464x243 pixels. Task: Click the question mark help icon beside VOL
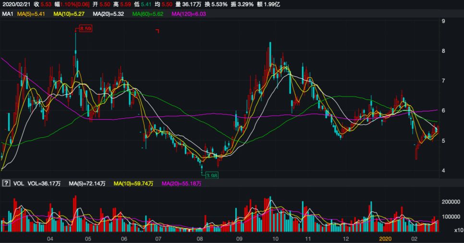(7, 183)
